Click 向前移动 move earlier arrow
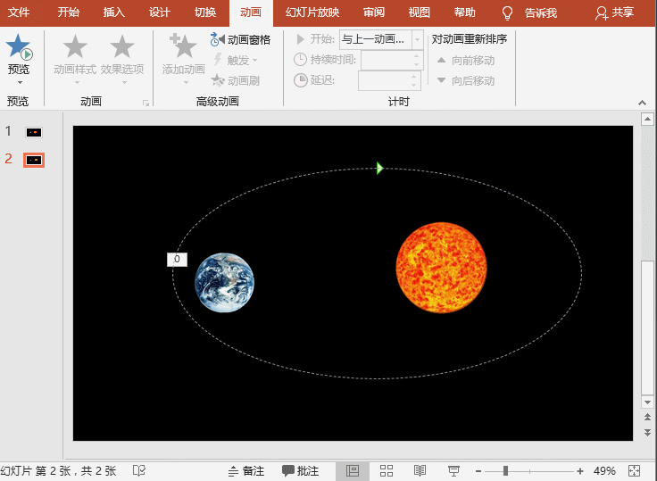 [x=465, y=61]
